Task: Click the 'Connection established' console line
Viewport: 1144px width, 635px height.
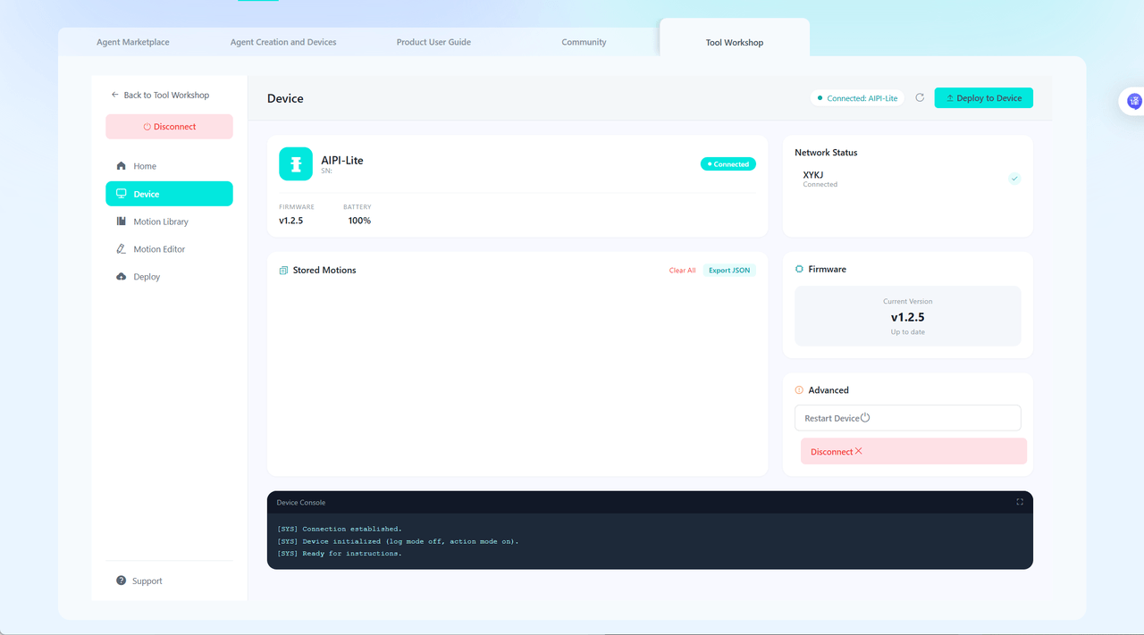Action: [x=340, y=529]
